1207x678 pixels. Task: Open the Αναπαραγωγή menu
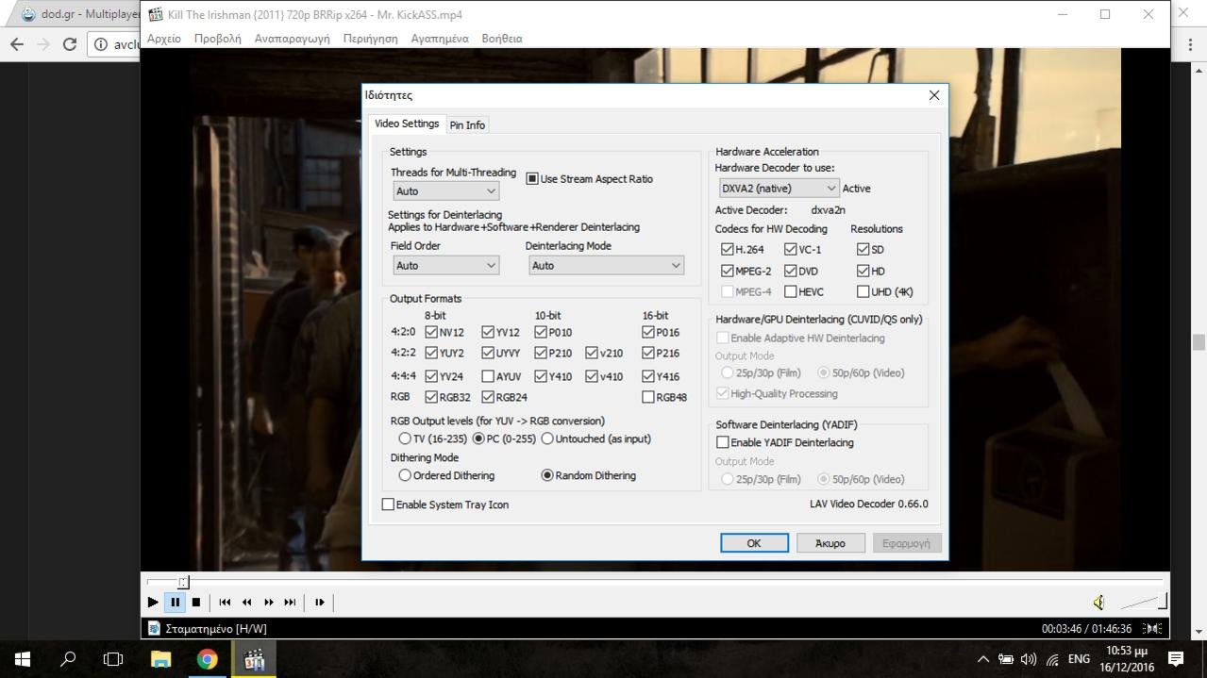292,39
